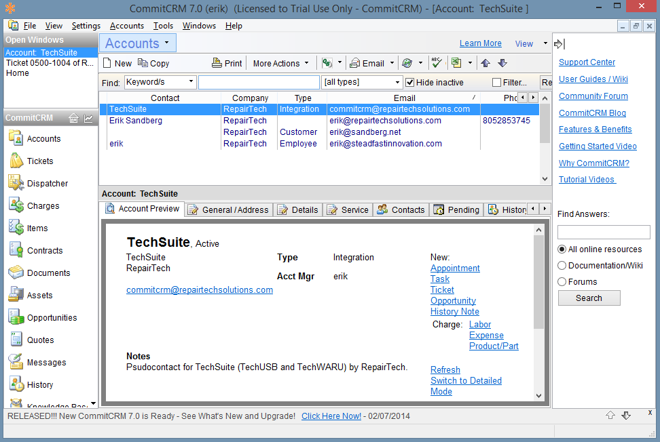Create a New account

(x=117, y=63)
